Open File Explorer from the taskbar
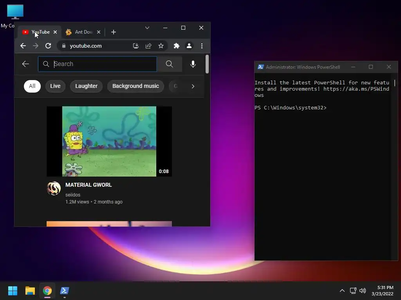The width and height of the screenshot is (401, 300). (30, 291)
